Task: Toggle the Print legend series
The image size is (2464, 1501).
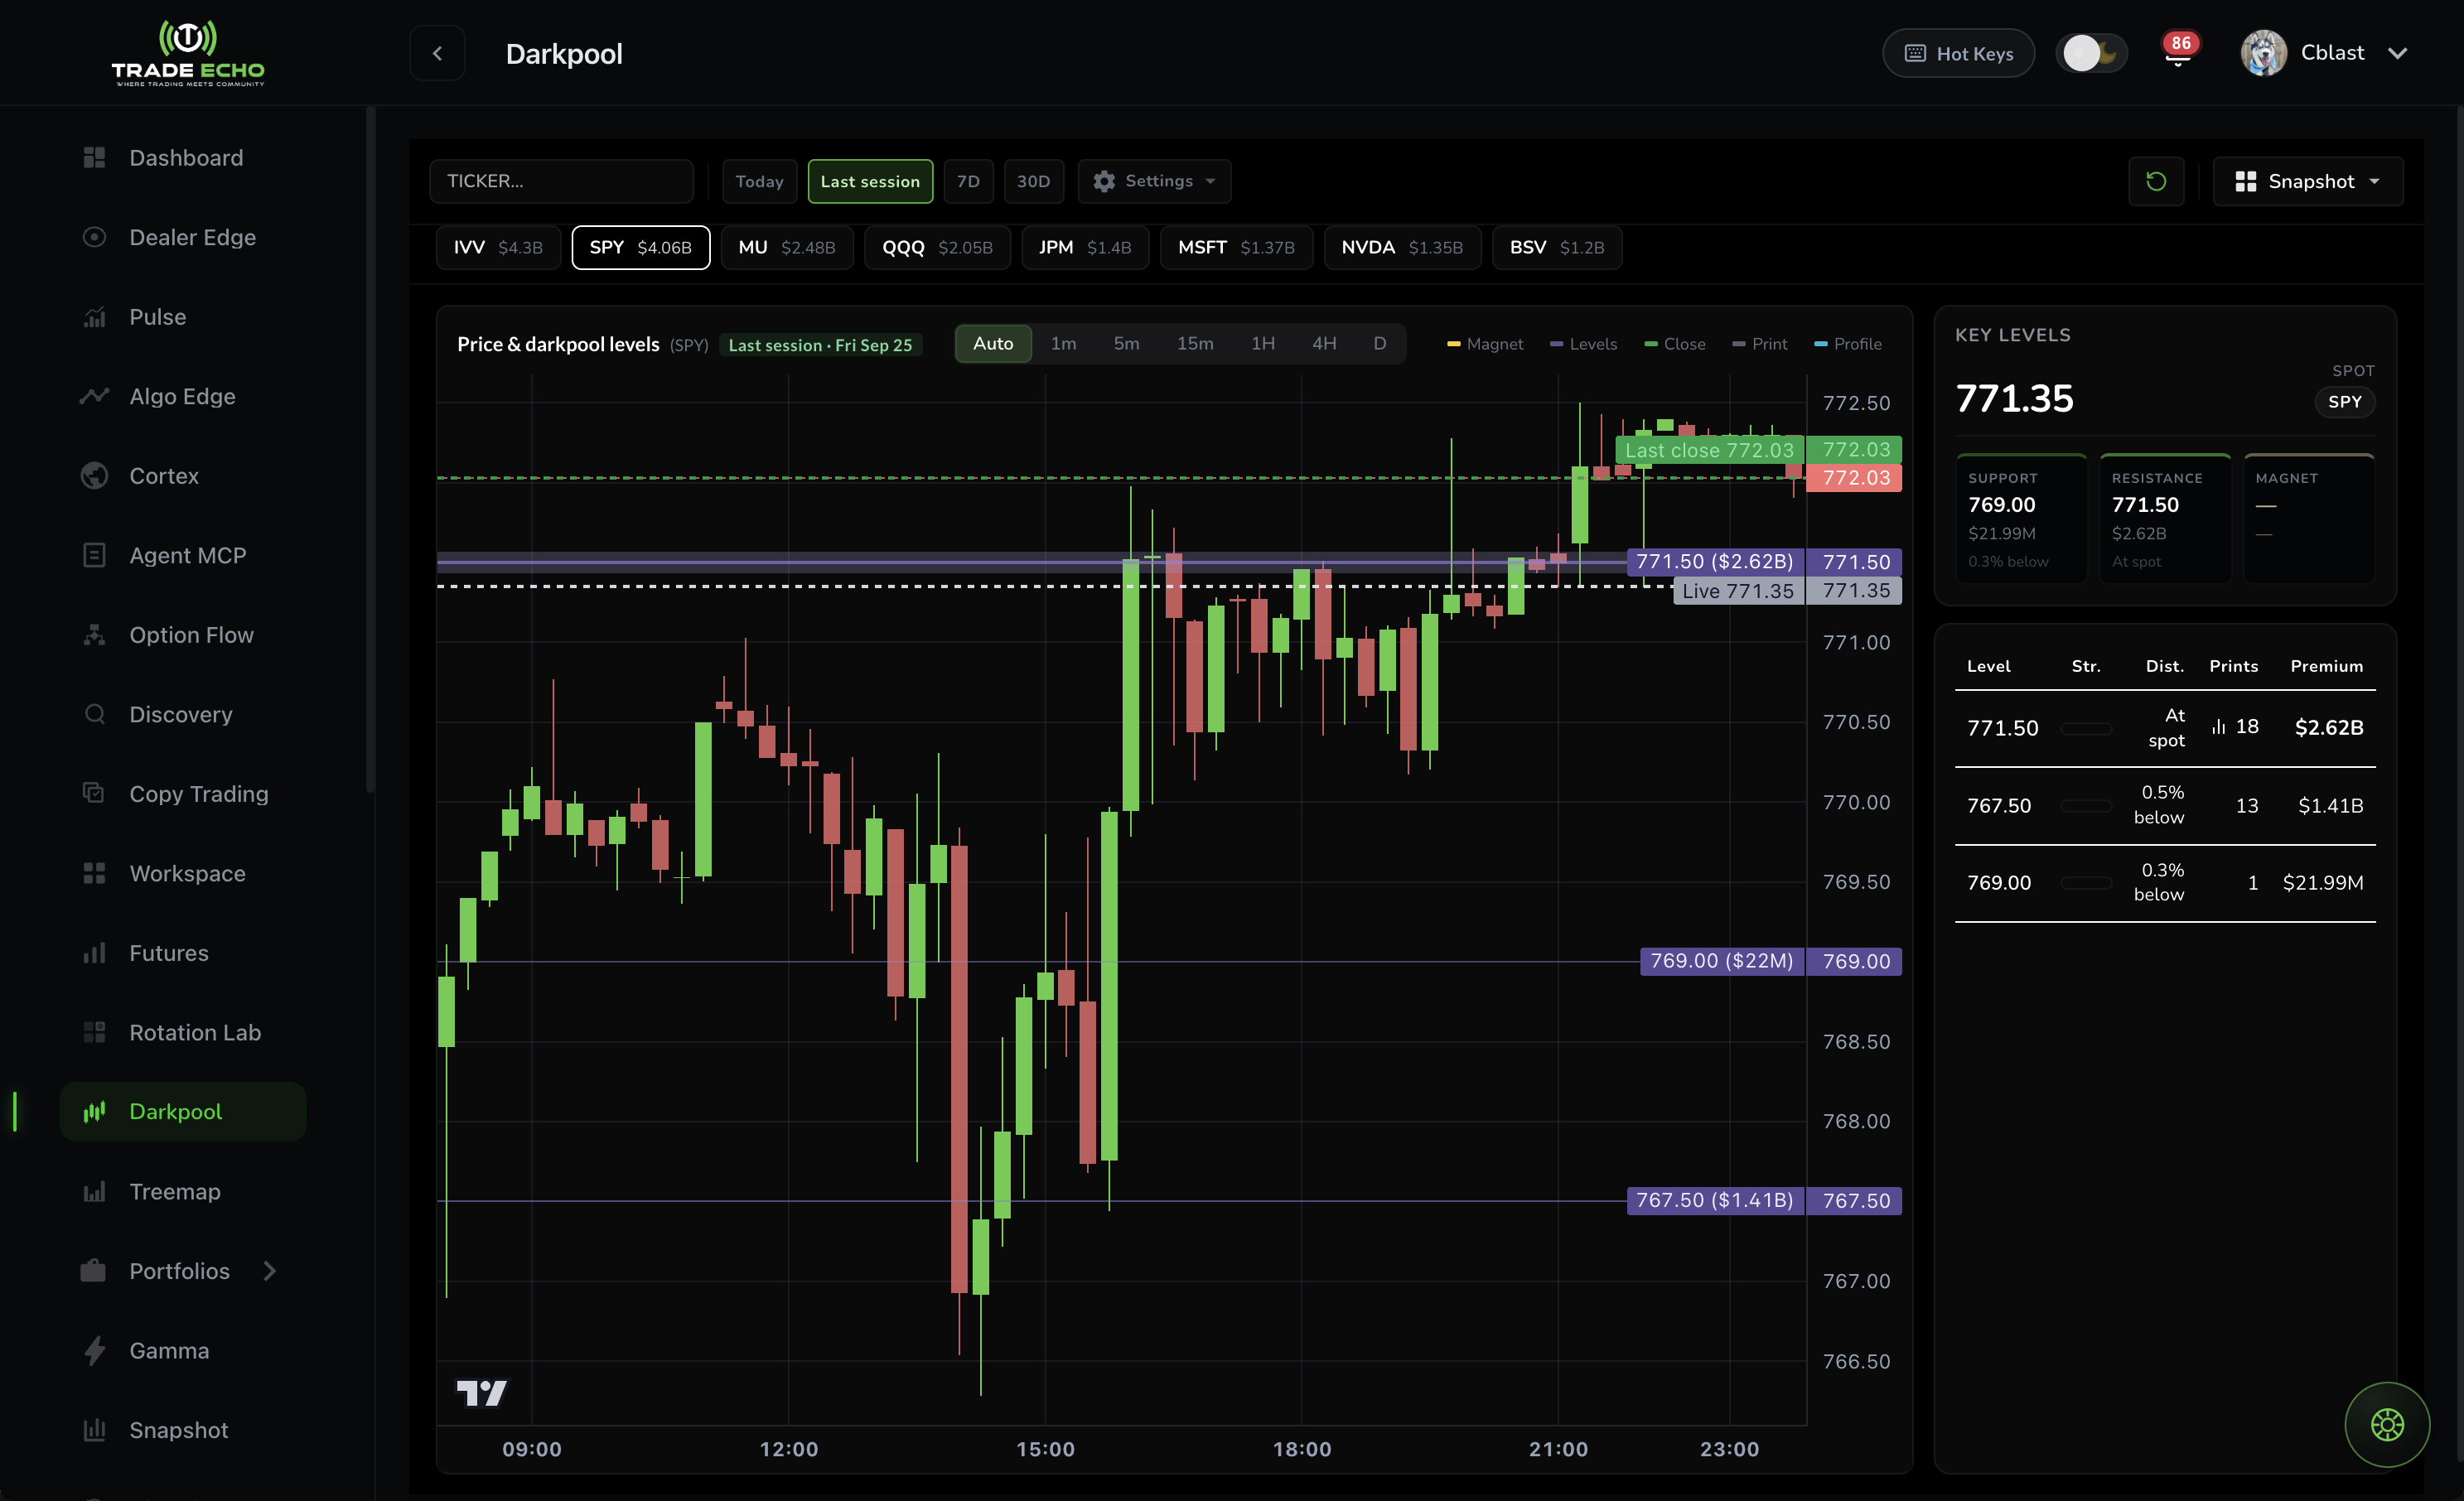Action: pyautogui.click(x=1760, y=344)
